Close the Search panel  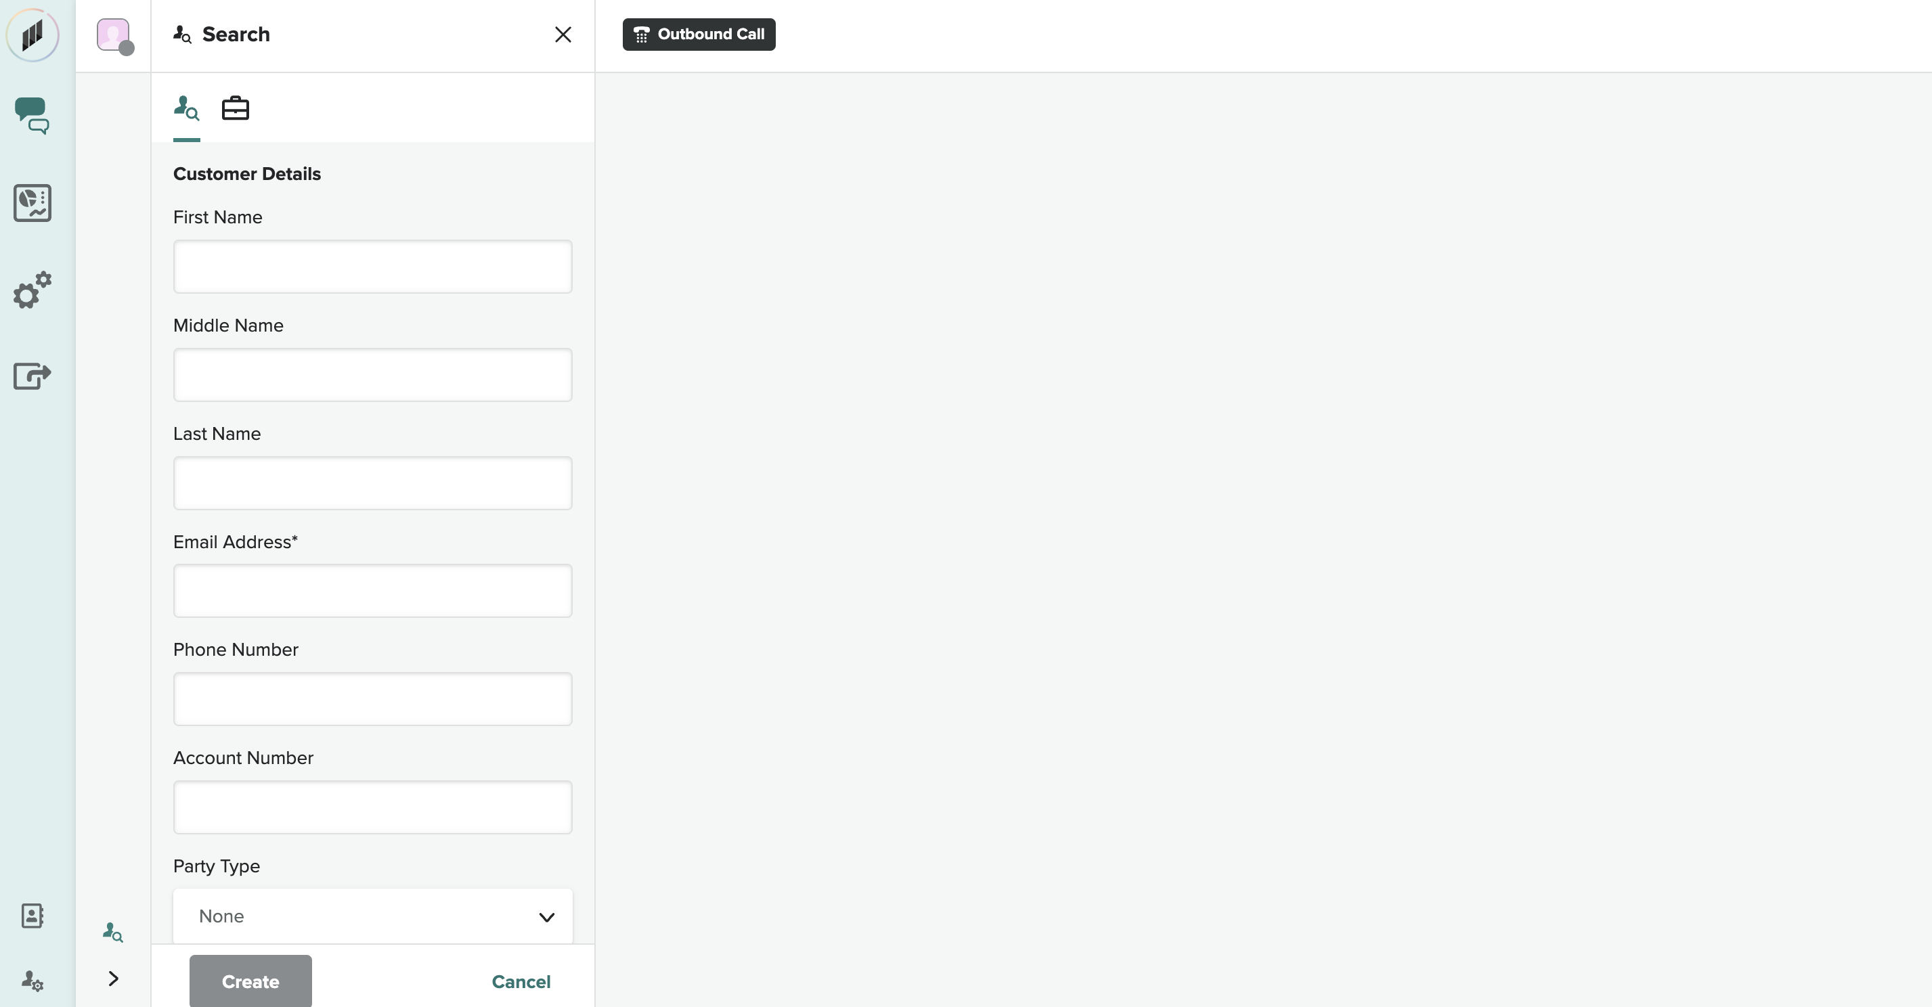[563, 35]
